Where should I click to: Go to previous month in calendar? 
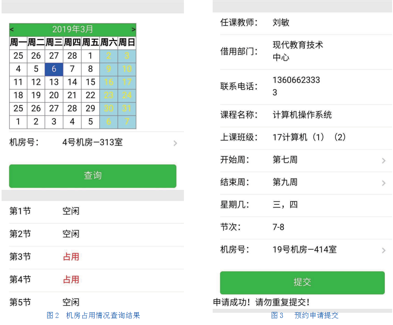click(12, 30)
